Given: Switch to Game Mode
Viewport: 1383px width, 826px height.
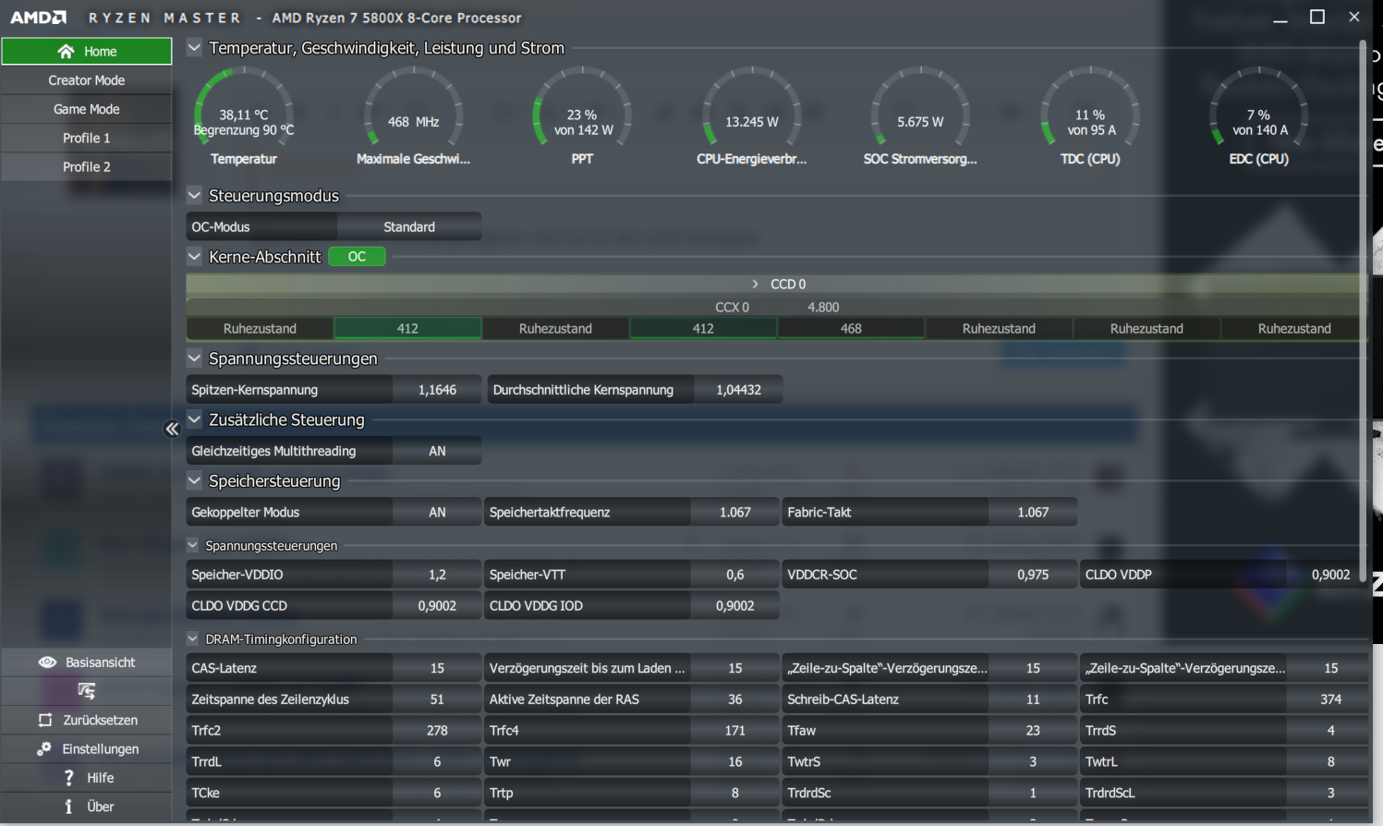Looking at the screenshot, I should (x=87, y=109).
